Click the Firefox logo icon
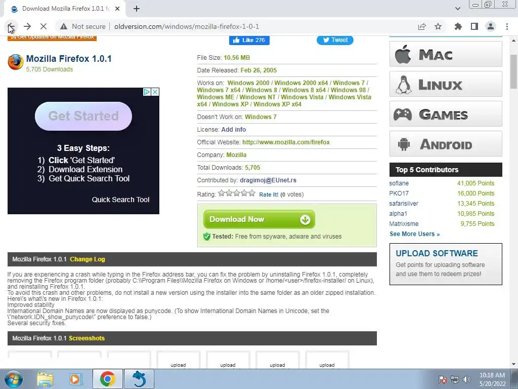Image resolution: width=518 pixels, height=389 pixels. [16, 62]
